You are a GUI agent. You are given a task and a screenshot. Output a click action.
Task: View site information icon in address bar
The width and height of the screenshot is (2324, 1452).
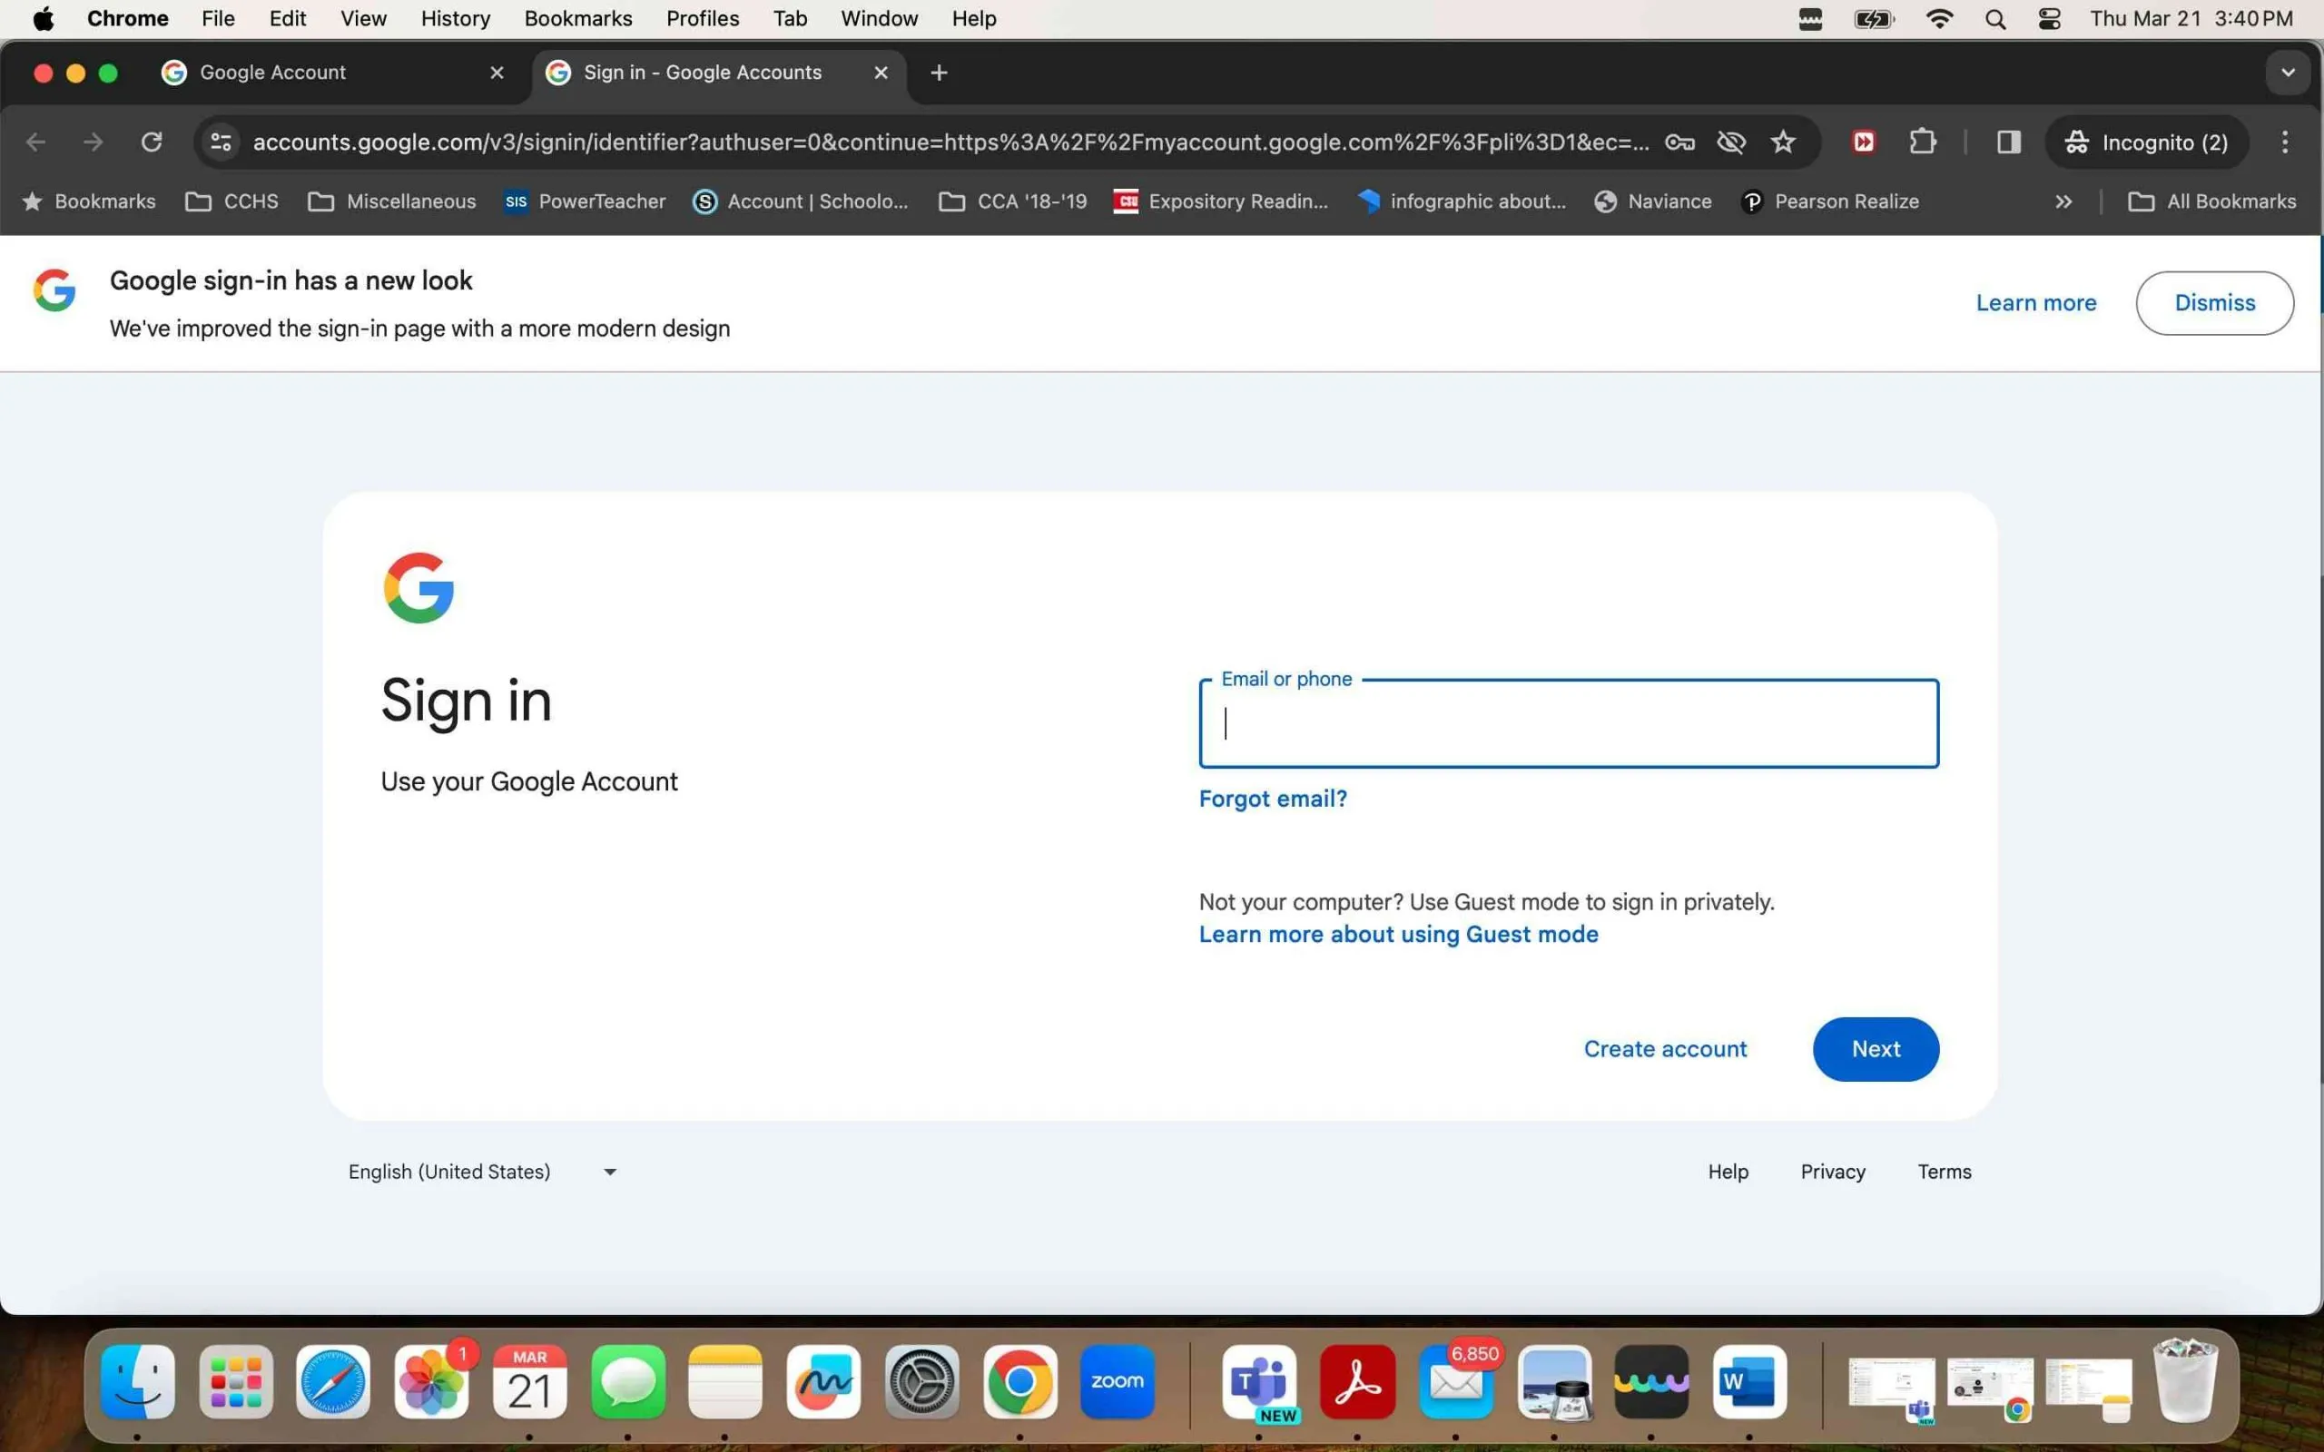click(x=221, y=142)
